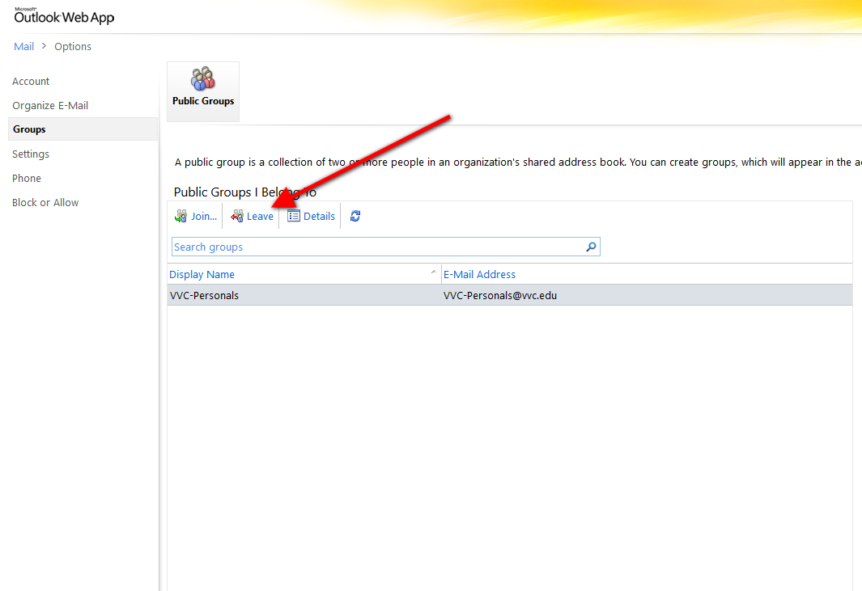Open the Public Groups icon tab
Viewport: 862px width, 591px height.
pyautogui.click(x=203, y=91)
